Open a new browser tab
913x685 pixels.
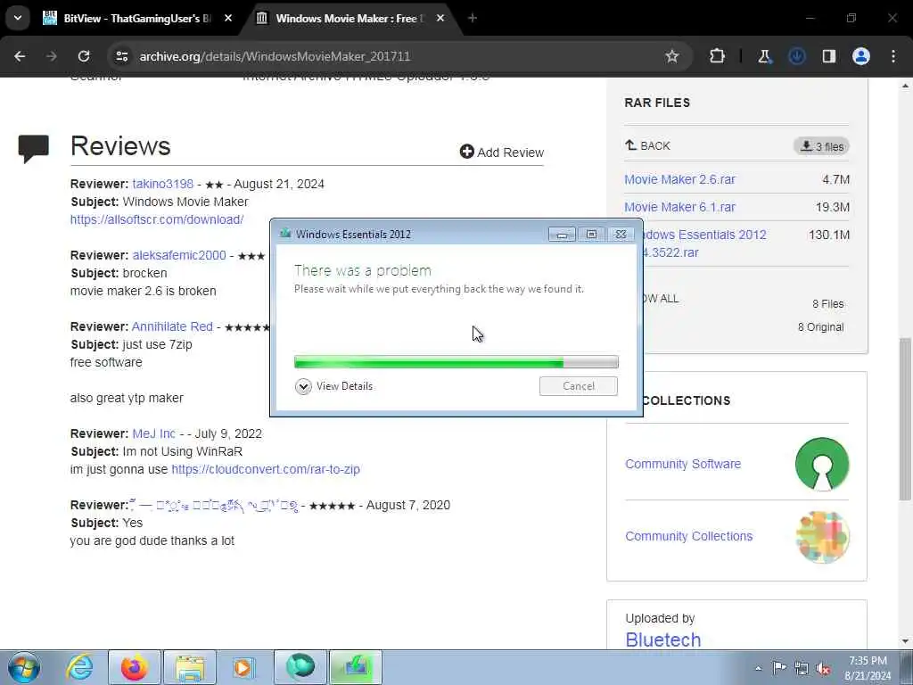473,18
